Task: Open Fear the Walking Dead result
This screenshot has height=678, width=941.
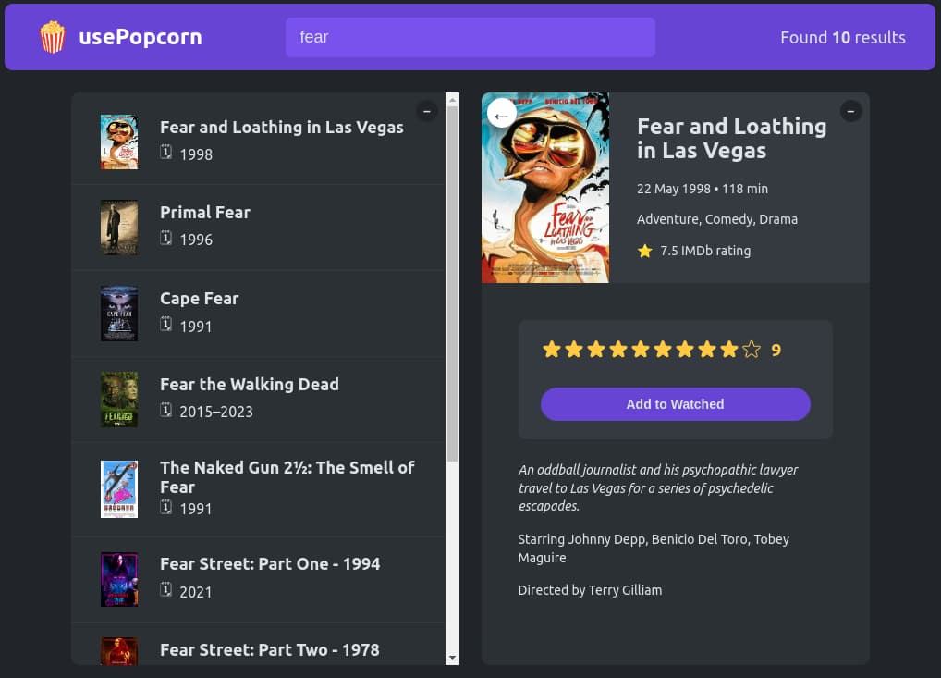Action: tap(258, 400)
